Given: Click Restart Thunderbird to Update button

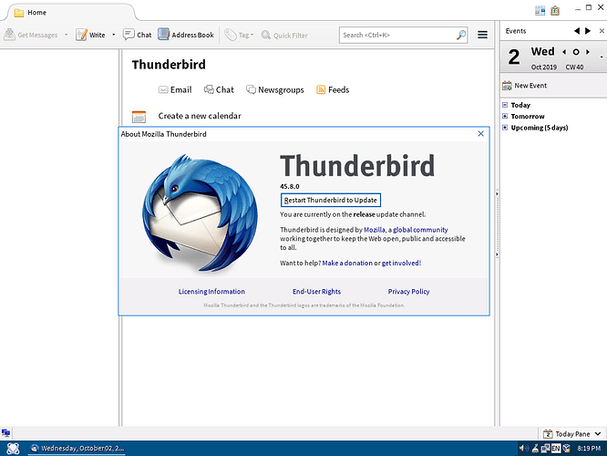Looking at the screenshot, I should coord(331,200).
